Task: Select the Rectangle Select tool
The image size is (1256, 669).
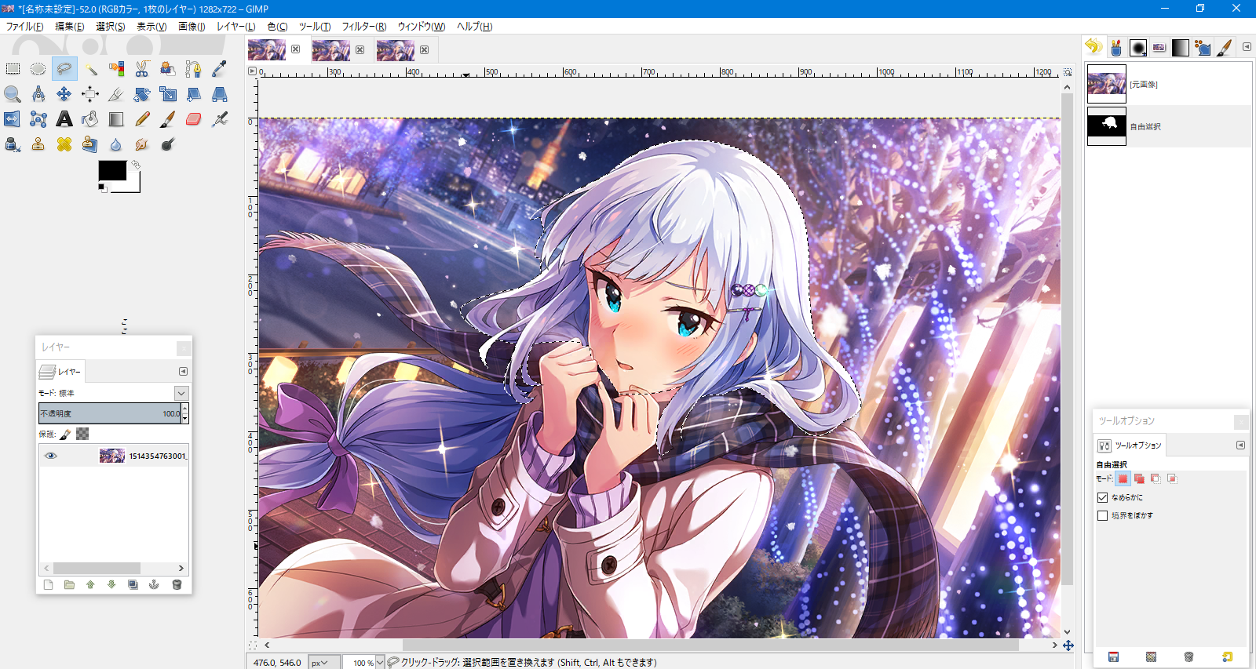Action: coord(13,69)
